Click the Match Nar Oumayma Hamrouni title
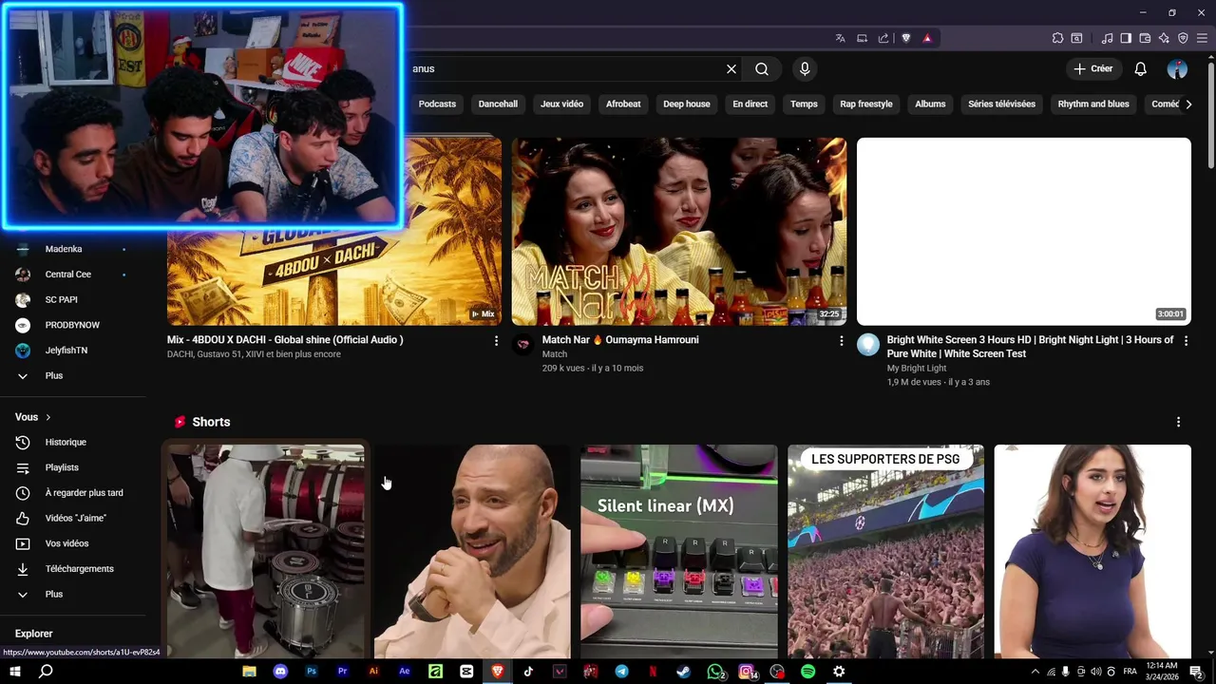This screenshot has width=1216, height=684. [x=620, y=339]
